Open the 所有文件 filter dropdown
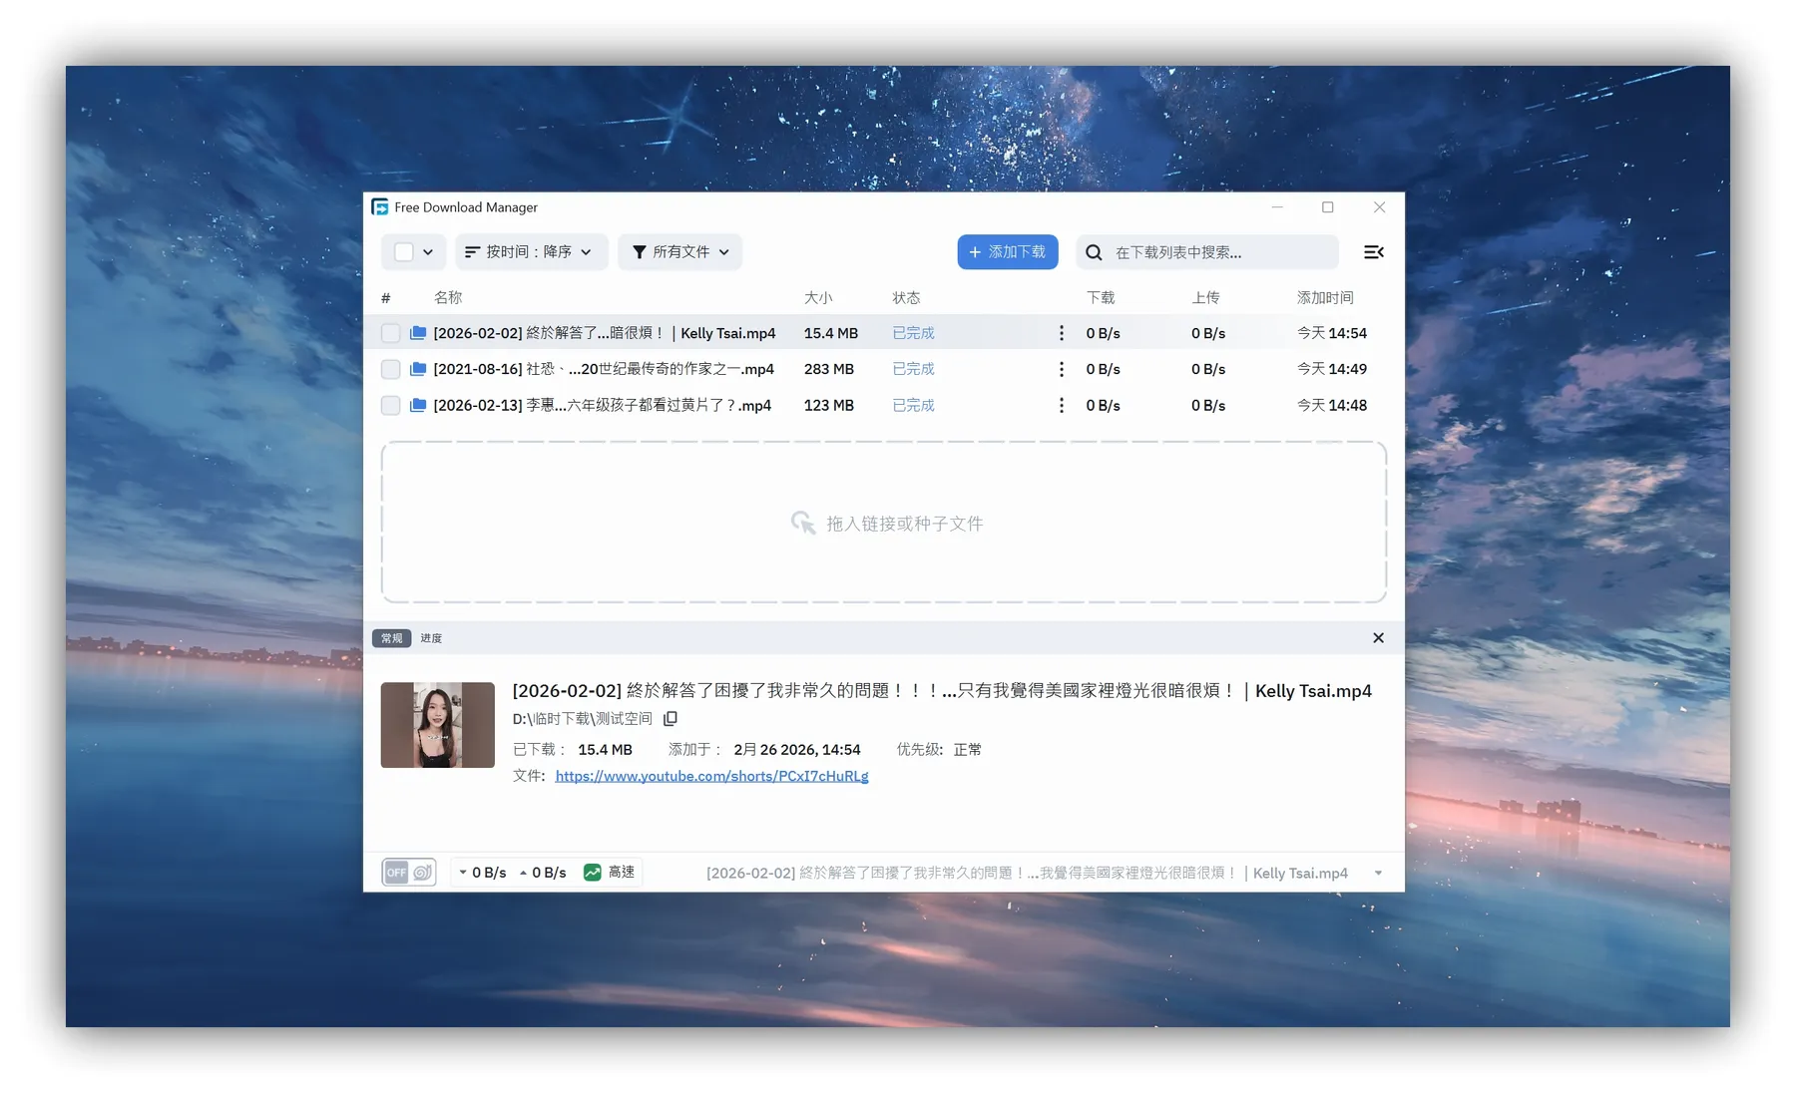 [679, 251]
